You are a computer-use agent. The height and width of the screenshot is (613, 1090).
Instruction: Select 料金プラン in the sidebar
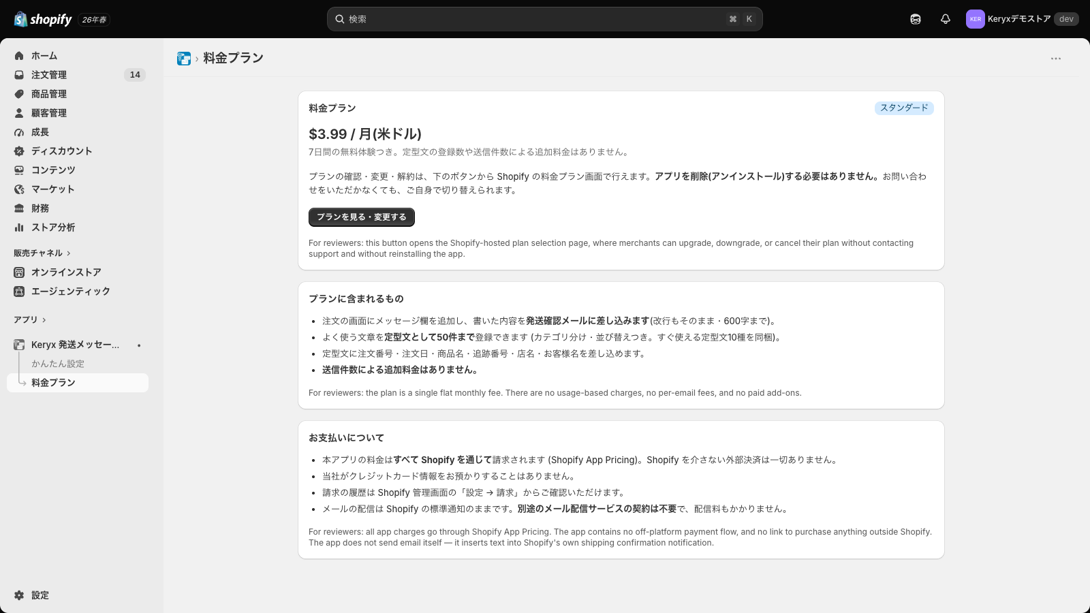pyautogui.click(x=78, y=383)
